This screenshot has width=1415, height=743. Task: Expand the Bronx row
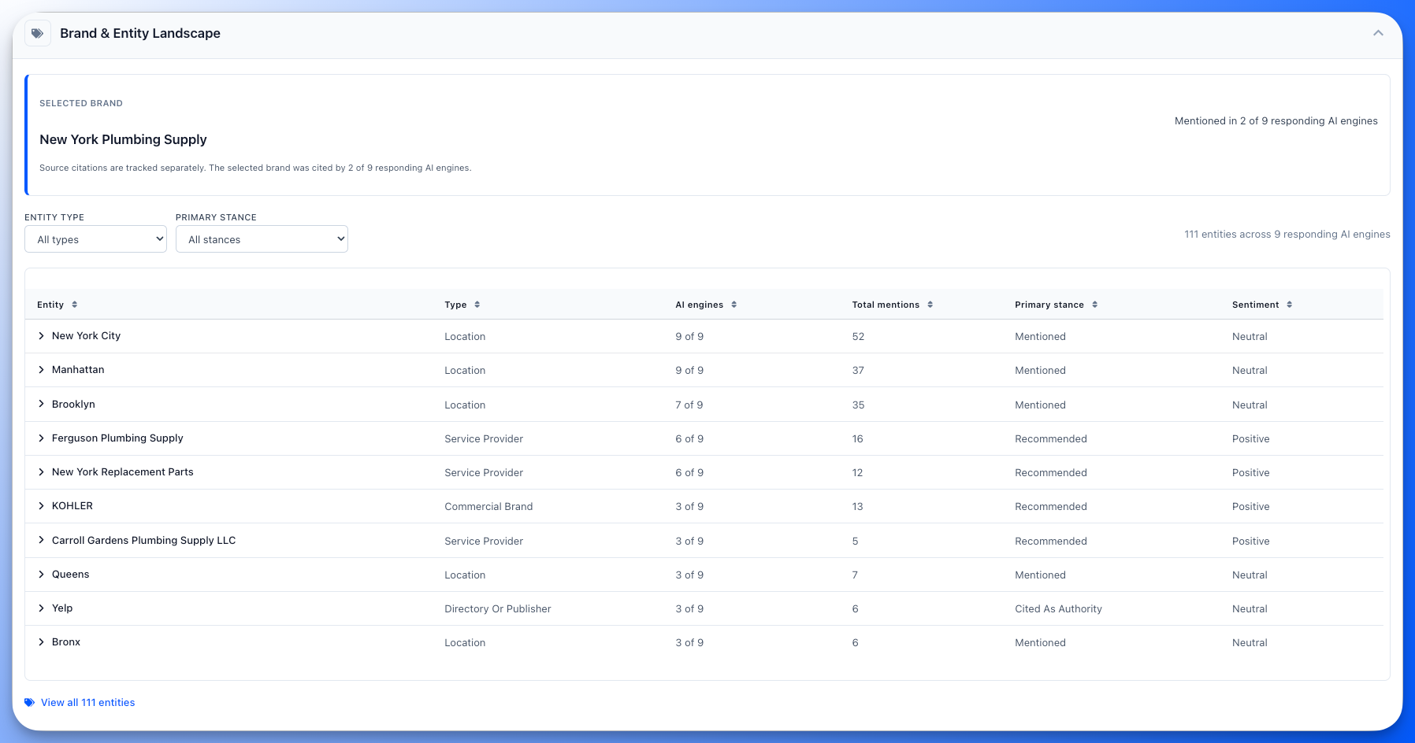pos(41,642)
